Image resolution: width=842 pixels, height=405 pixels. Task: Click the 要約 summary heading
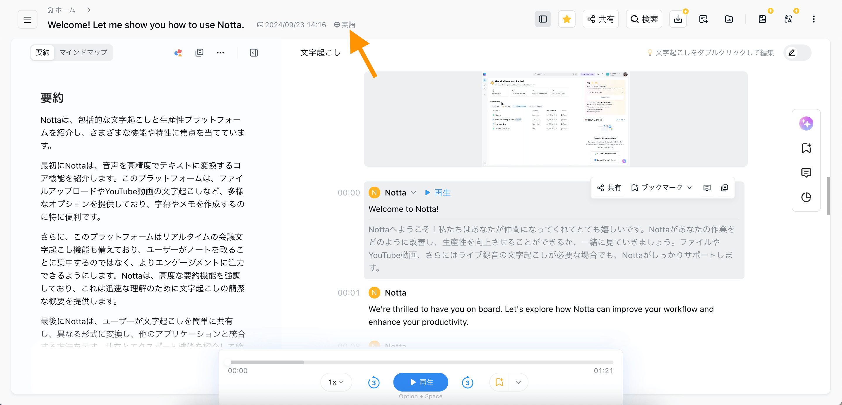[52, 98]
